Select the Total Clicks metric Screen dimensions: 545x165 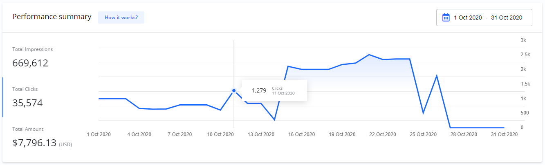pos(28,97)
